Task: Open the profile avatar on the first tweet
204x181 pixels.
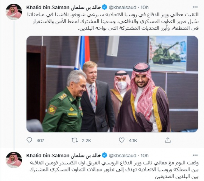Action: pyautogui.click(x=14, y=12)
